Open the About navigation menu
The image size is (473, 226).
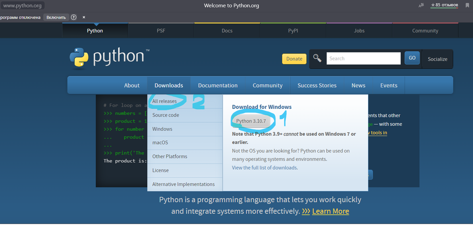click(x=132, y=85)
